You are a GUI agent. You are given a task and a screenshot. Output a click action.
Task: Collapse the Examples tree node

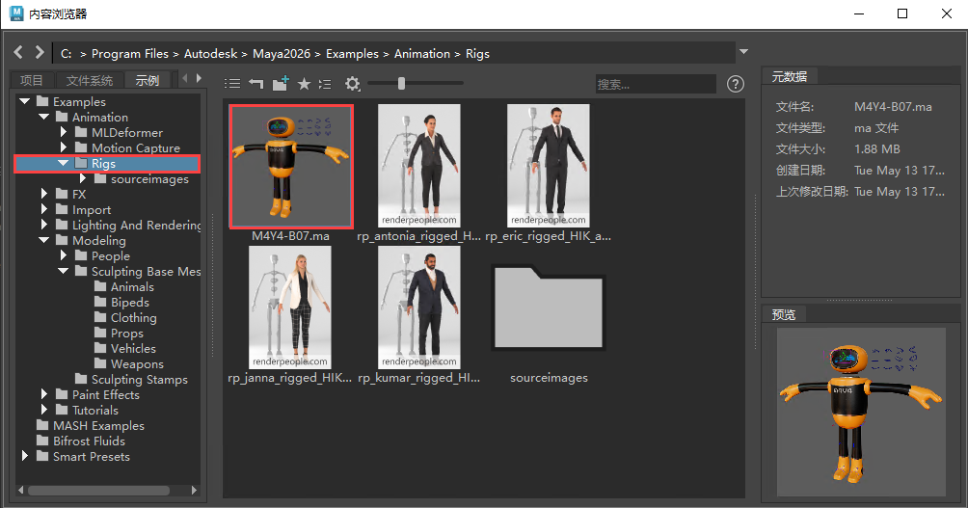(x=25, y=101)
